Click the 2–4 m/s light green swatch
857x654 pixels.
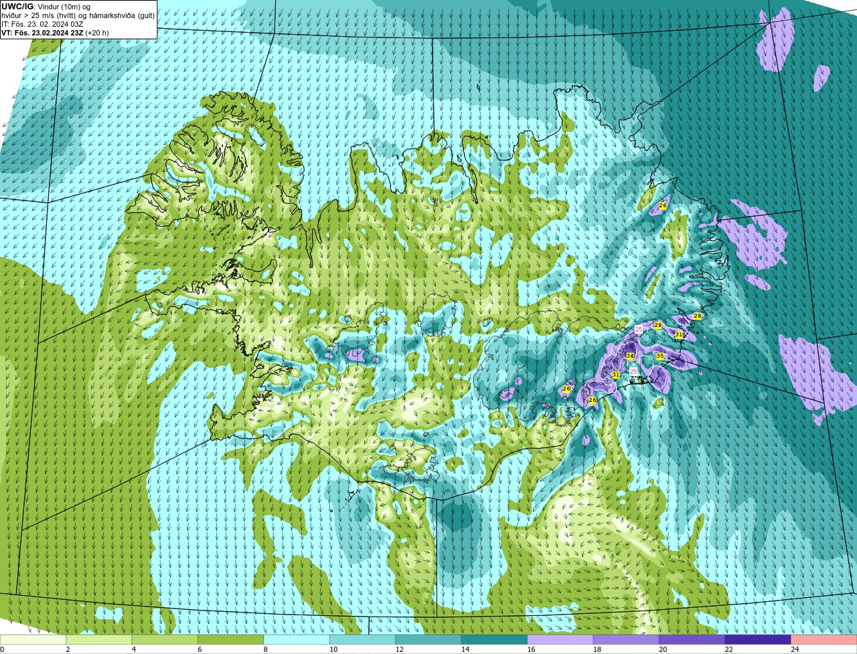[99, 640]
